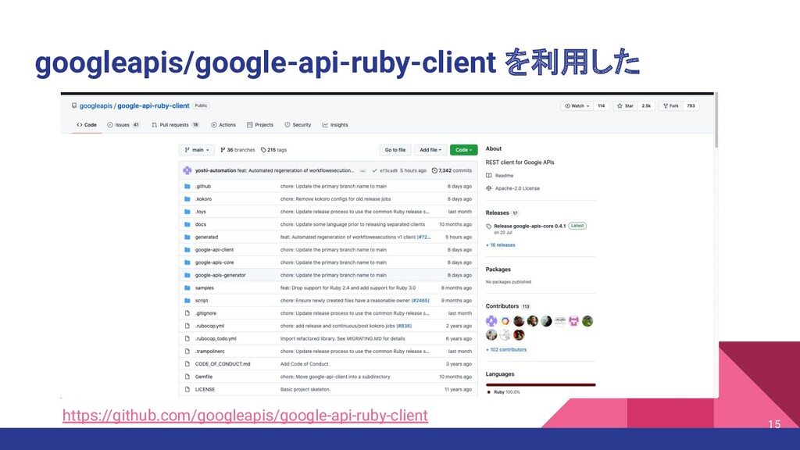The image size is (800, 450).
Task: Open the #2465 pull request link
Action: pyautogui.click(x=420, y=301)
